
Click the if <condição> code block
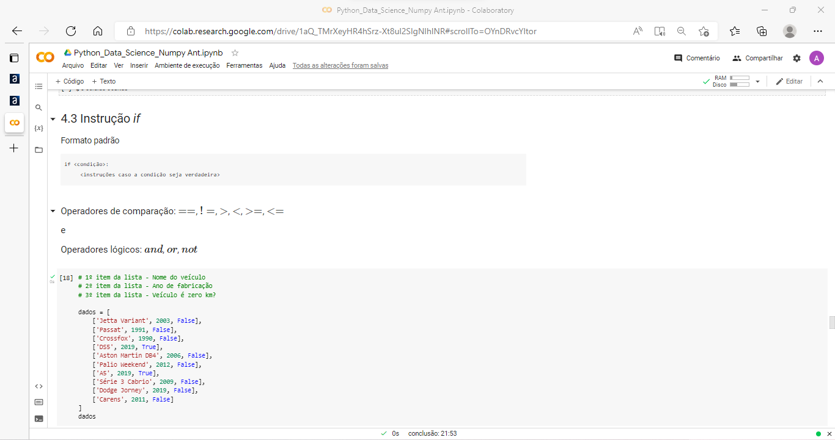point(293,170)
